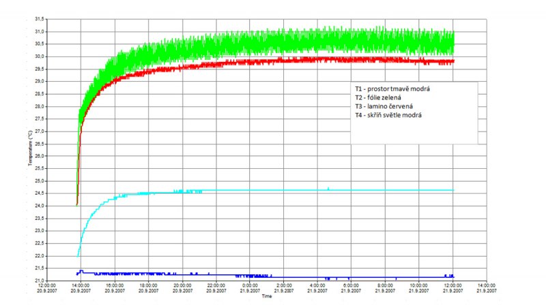Screen dimensions: 546x307
Task: Select the light blue (cyan) temperature curve
Action: point(273,191)
